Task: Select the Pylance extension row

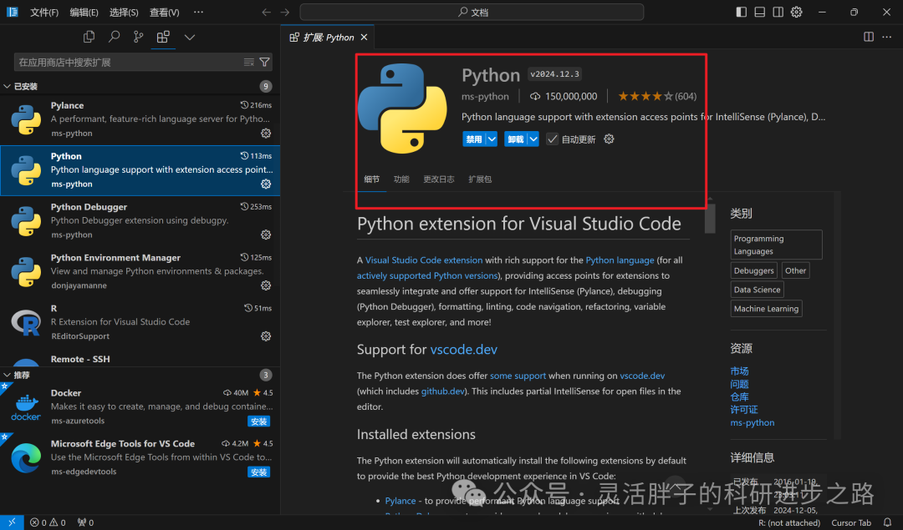Action: 140,119
